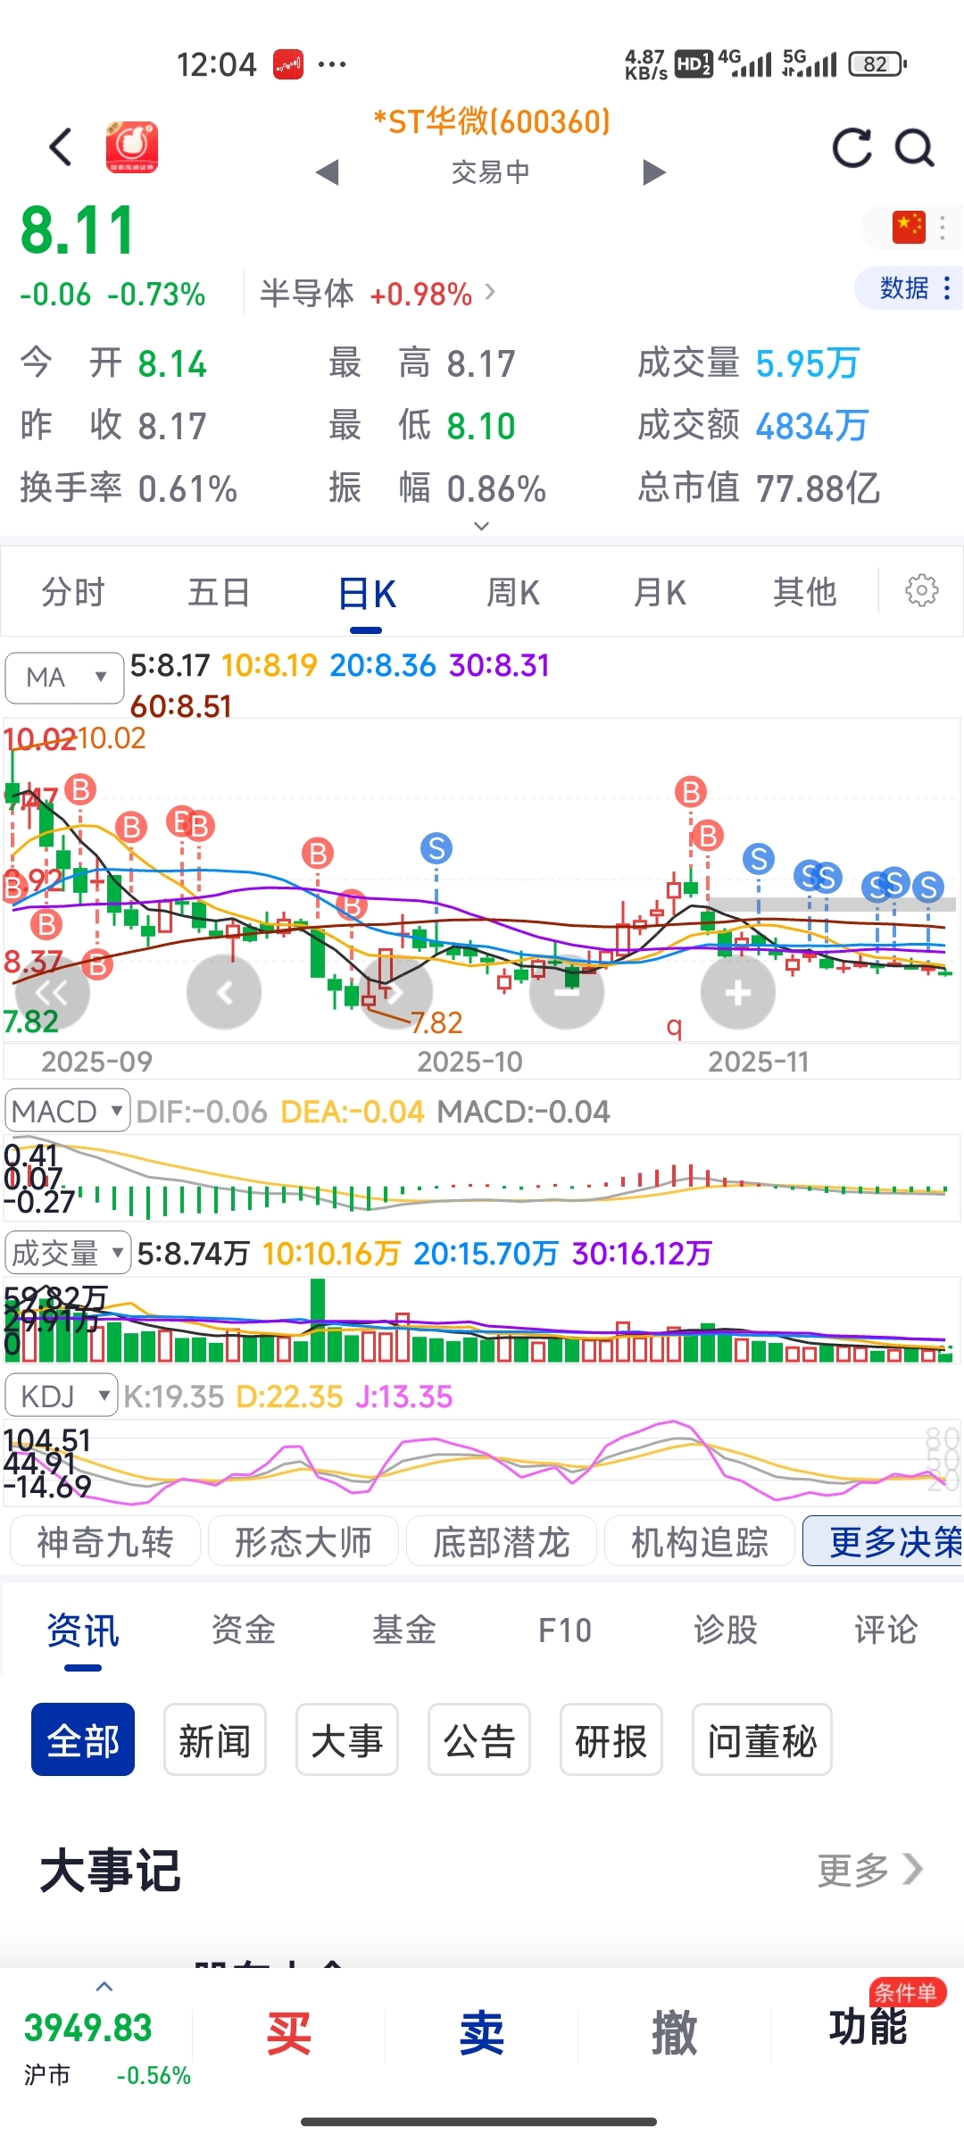
Task: Open the KDJ indicator dropdown
Action: pos(62,1396)
